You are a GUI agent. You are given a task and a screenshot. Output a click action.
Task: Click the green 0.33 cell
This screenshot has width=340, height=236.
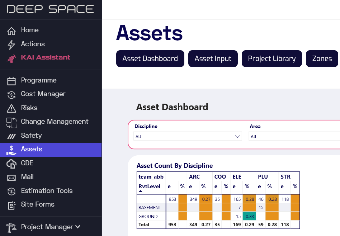click(x=249, y=216)
